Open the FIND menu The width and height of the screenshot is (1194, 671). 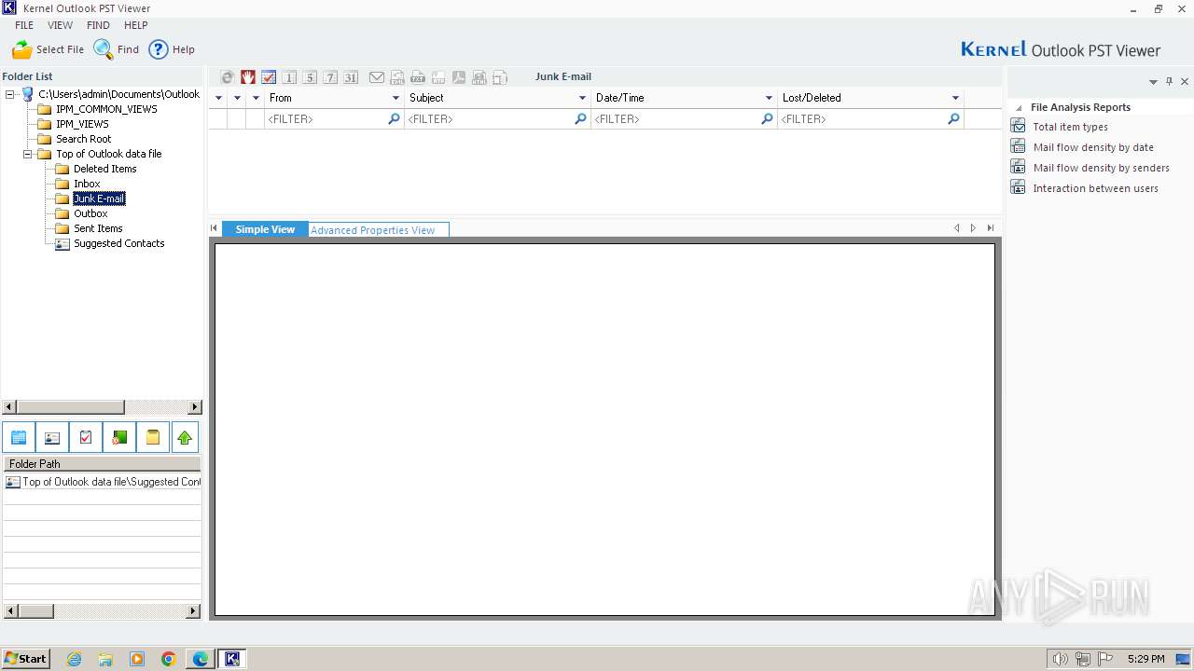(98, 25)
